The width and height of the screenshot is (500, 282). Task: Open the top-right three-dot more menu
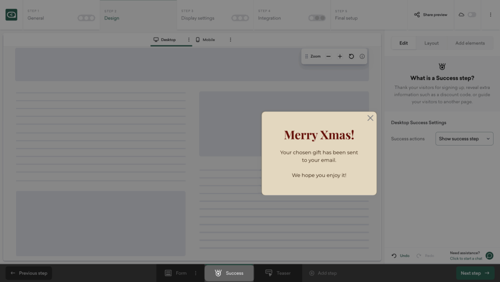coord(490,15)
